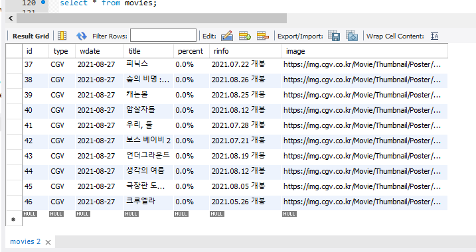The width and height of the screenshot is (476, 252).
Task: Select rinfo cell 2021.07.22 개봉
Action: tap(246, 64)
